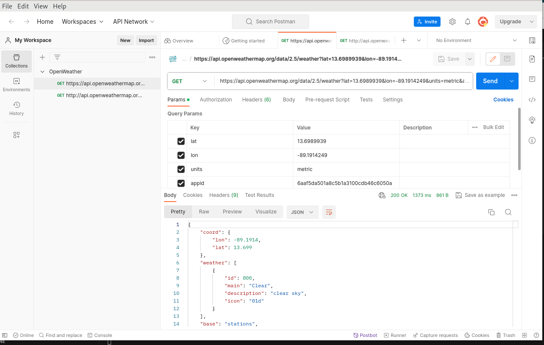Collapse the OpenWeather collection
544x345 pixels.
pyautogui.click(x=42, y=72)
